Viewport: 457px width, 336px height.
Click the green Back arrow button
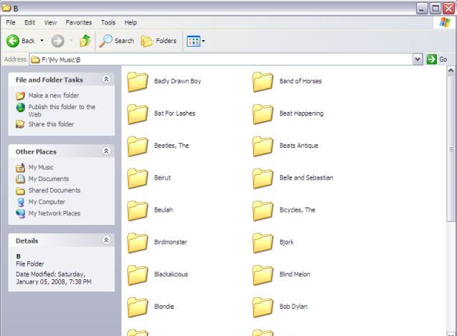[13, 41]
